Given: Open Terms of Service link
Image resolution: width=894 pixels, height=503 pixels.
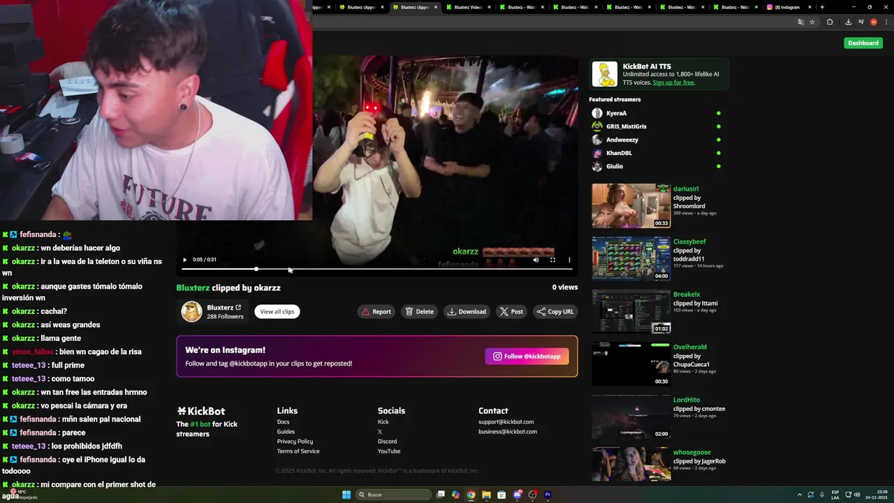Looking at the screenshot, I should pos(298,451).
